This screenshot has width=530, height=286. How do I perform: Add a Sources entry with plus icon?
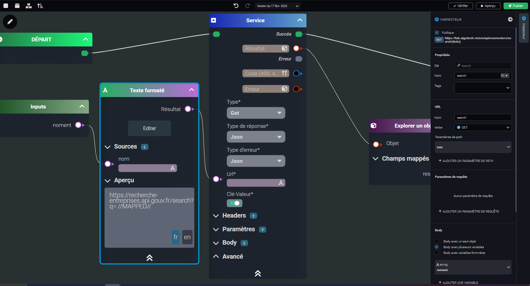(145, 147)
